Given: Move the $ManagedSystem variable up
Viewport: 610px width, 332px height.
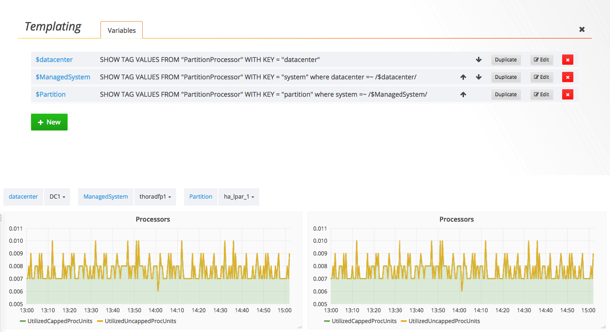Looking at the screenshot, I should tap(463, 77).
